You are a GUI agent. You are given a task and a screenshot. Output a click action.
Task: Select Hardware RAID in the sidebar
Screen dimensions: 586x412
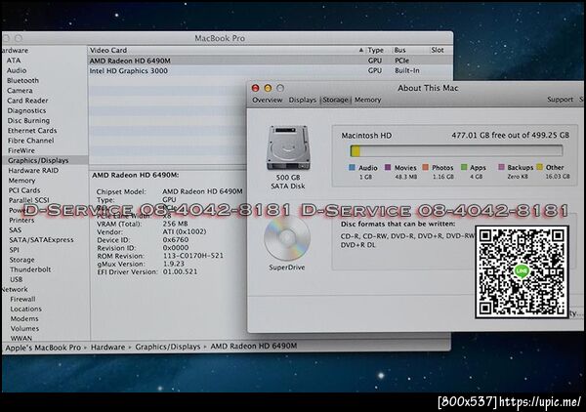[33, 170]
